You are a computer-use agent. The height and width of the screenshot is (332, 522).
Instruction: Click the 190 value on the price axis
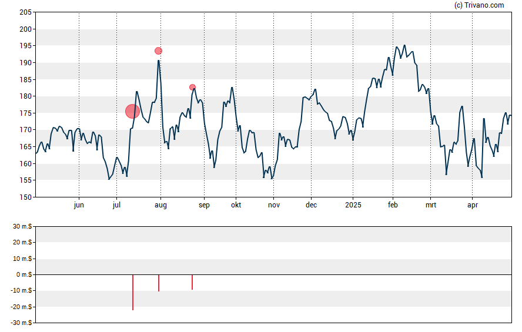pyautogui.click(x=26, y=63)
